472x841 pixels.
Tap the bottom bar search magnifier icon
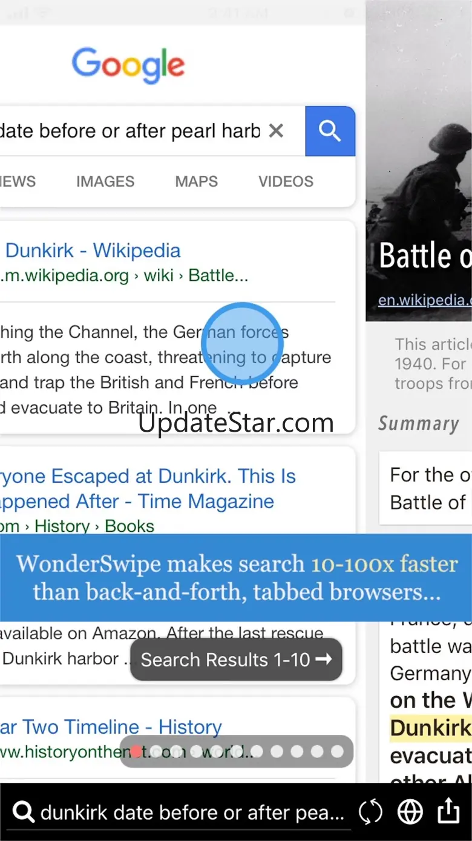(23, 812)
